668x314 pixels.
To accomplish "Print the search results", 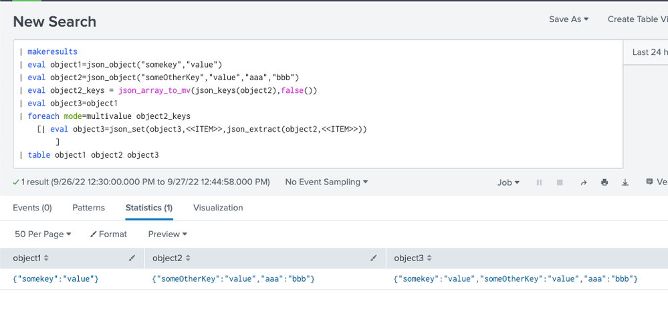I will click(x=604, y=182).
